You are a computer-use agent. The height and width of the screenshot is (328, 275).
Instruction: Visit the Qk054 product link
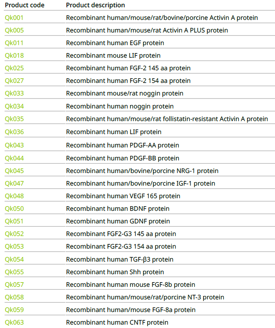14,259
